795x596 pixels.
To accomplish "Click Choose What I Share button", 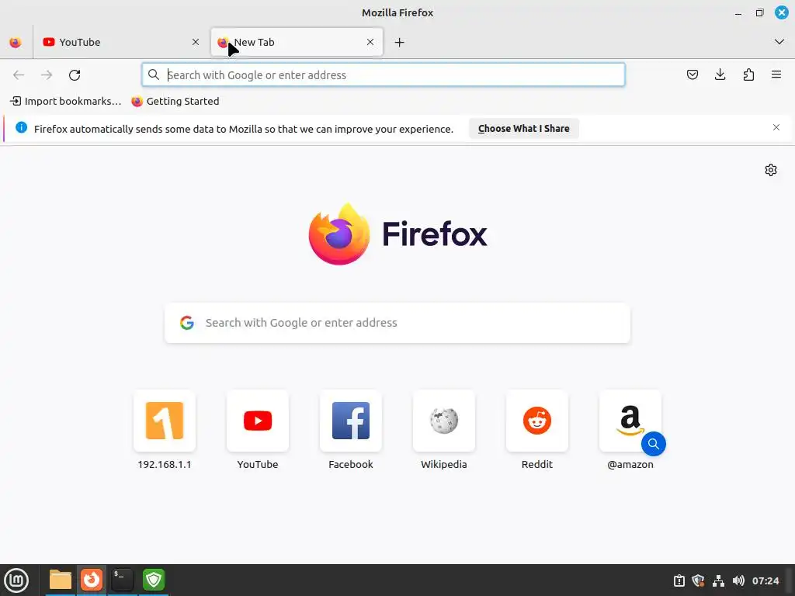I will point(524,129).
